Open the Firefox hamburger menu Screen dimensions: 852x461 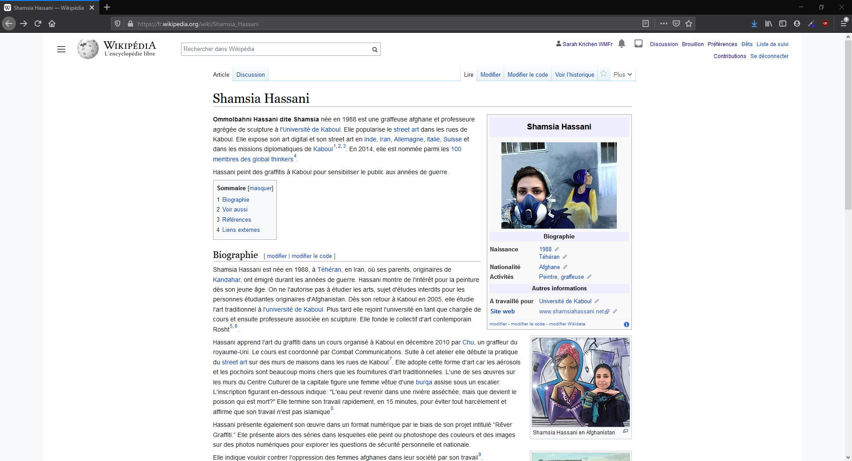coord(844,23)
